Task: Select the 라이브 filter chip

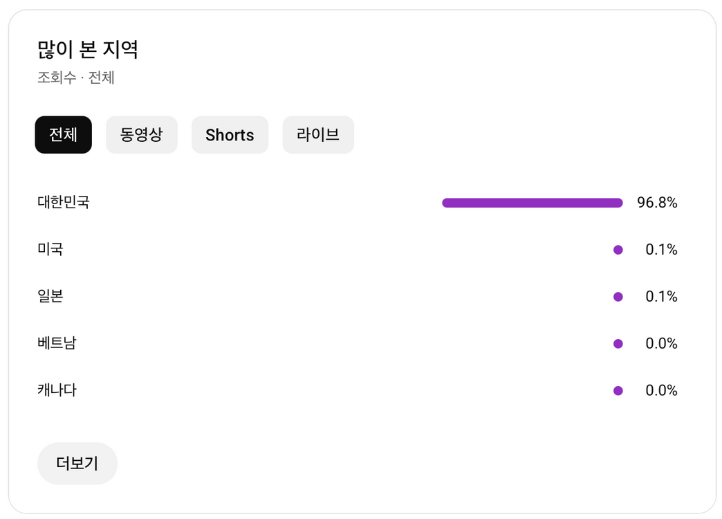Action: tap(318, 135)
